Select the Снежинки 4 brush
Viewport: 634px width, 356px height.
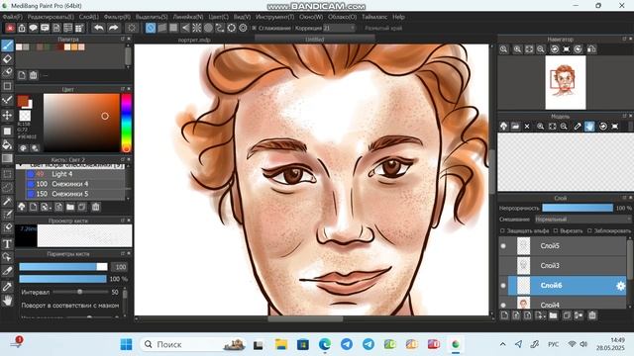pyautogui.click(x=75, y=184)
